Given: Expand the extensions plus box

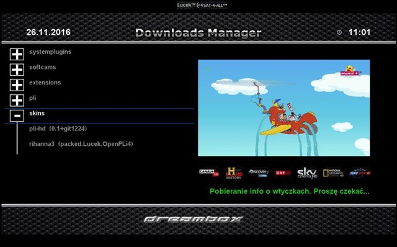Looking at the screenshot, I should (17, 85).
